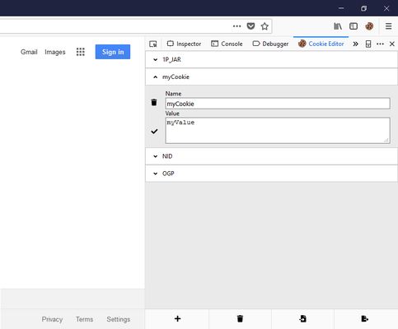398x329 pixels.
Task: Open the Gmail link
Action: [29, 52]
